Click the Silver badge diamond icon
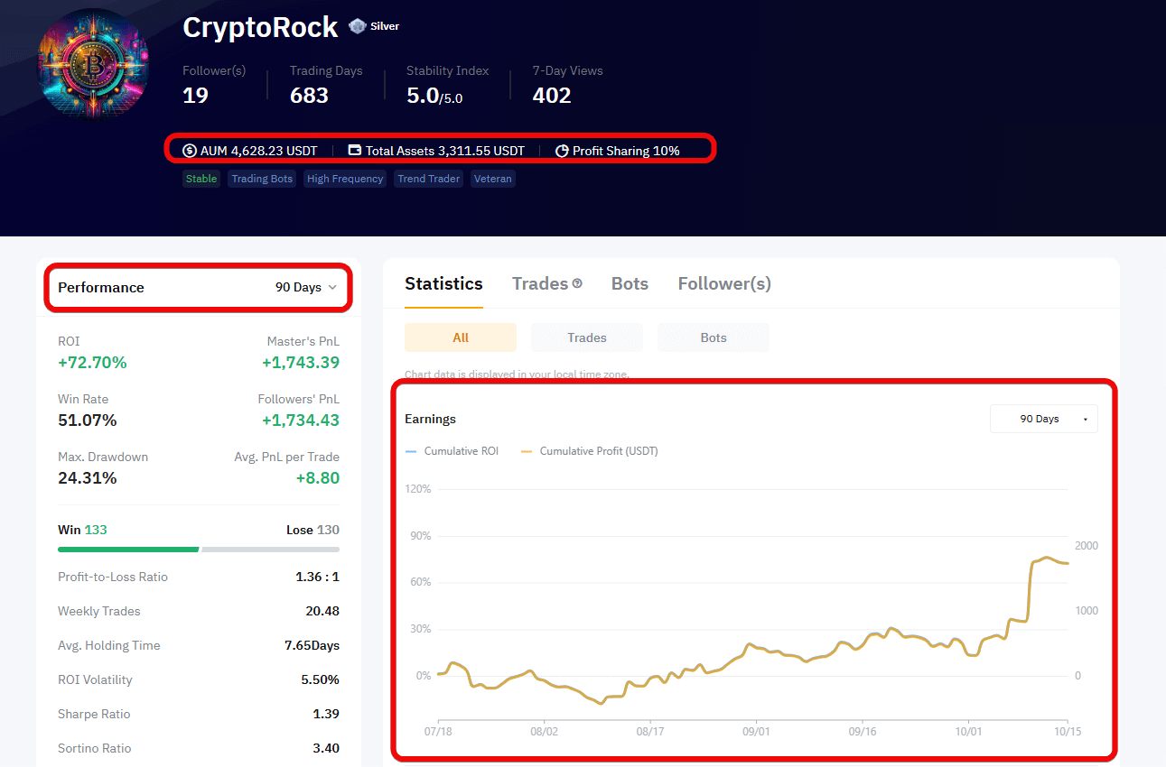Screen dimensions: 1166x767 [x=358, y=26]
